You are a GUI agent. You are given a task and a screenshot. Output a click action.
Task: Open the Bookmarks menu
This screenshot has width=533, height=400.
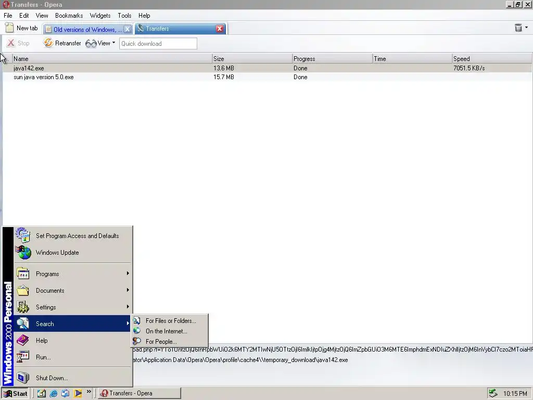click(69, 16)
